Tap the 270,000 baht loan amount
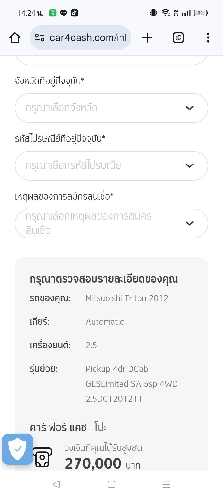Screen dimensions: 223x498 coord(93,464)
